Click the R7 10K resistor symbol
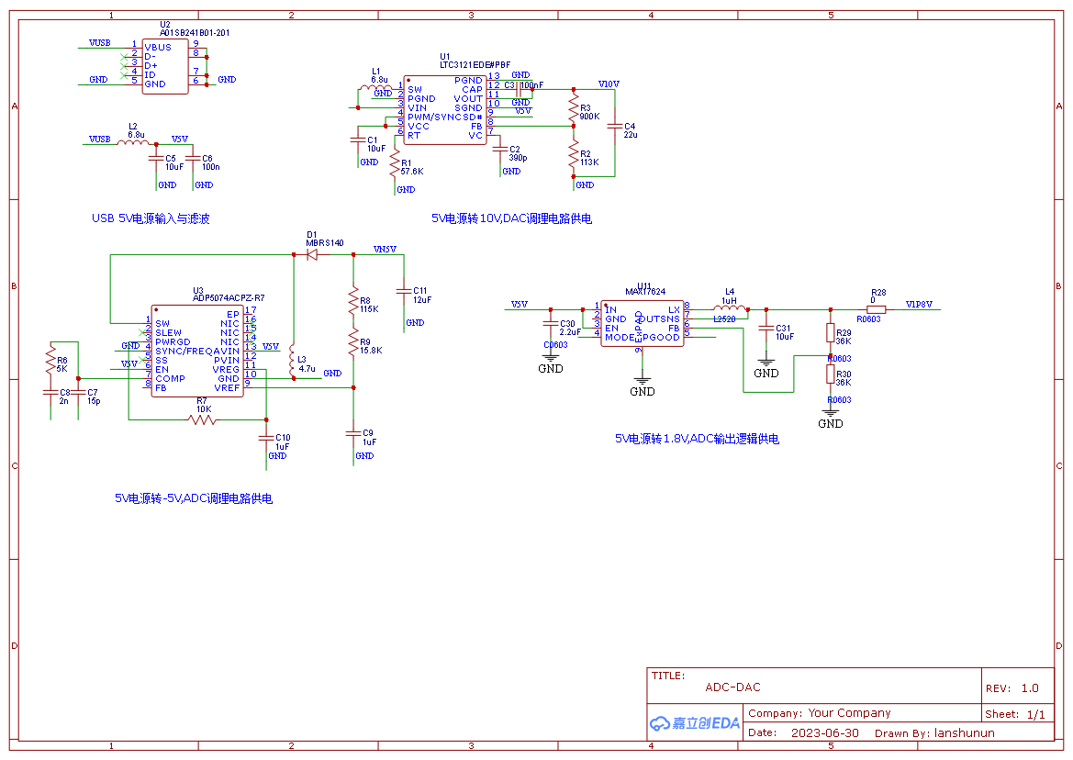 (202, 419)
